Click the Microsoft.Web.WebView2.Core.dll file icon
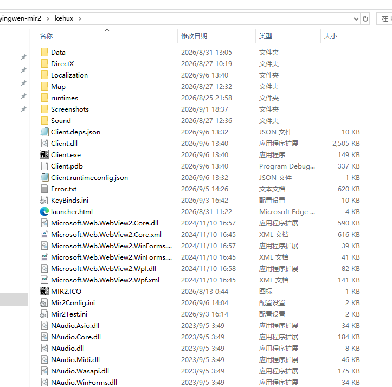Screen dimensions: 392x387 tap(44, 223)
